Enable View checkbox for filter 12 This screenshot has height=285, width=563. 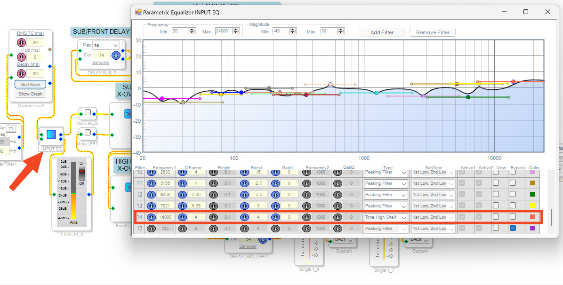[496, 194]
